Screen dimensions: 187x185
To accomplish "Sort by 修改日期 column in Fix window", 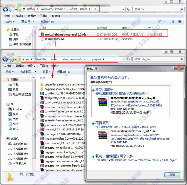I will click(x=102, y=28).
